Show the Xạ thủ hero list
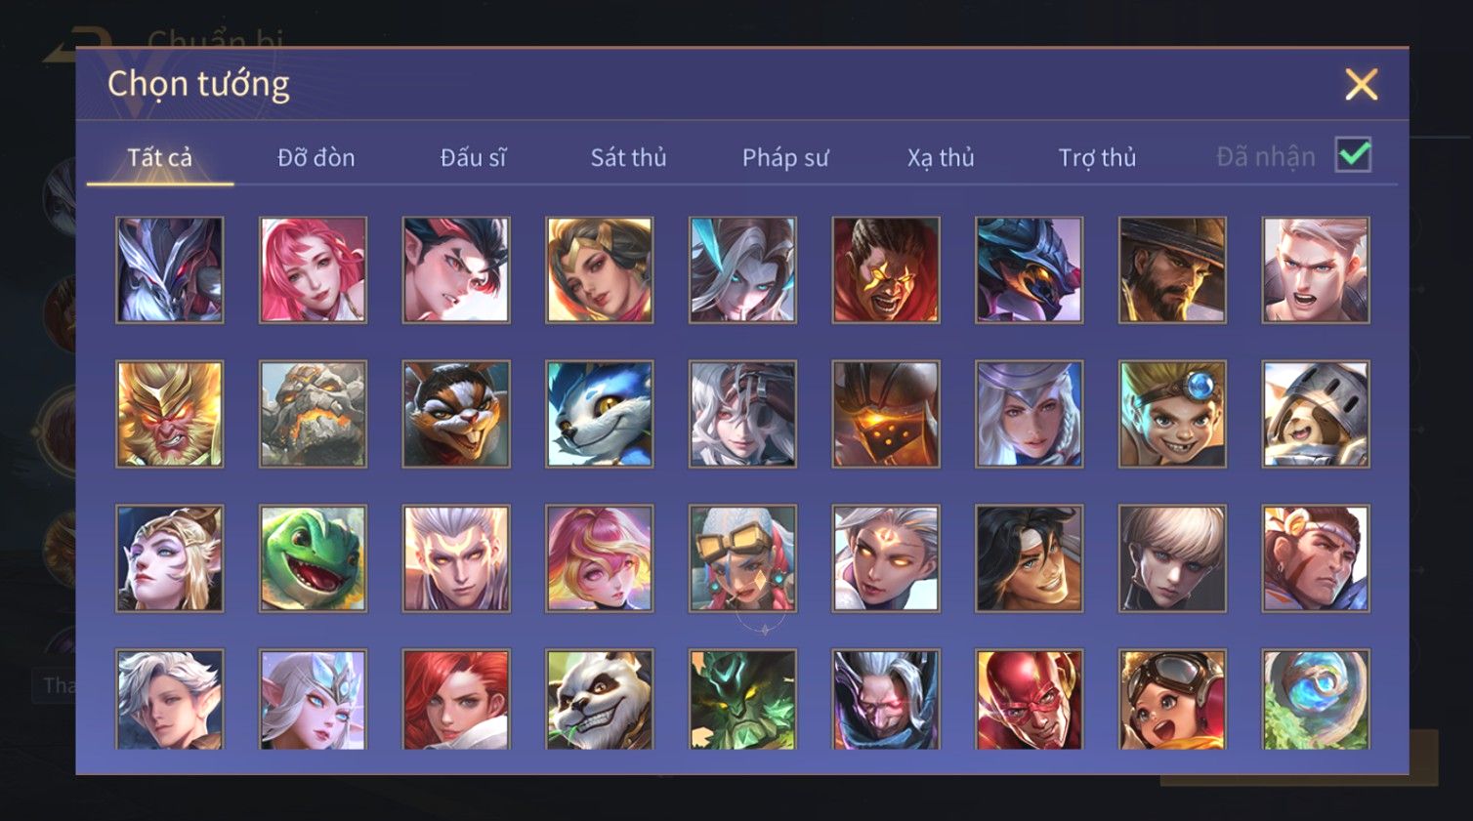This screenshot has width=1473, height=821. click(941, 157)
